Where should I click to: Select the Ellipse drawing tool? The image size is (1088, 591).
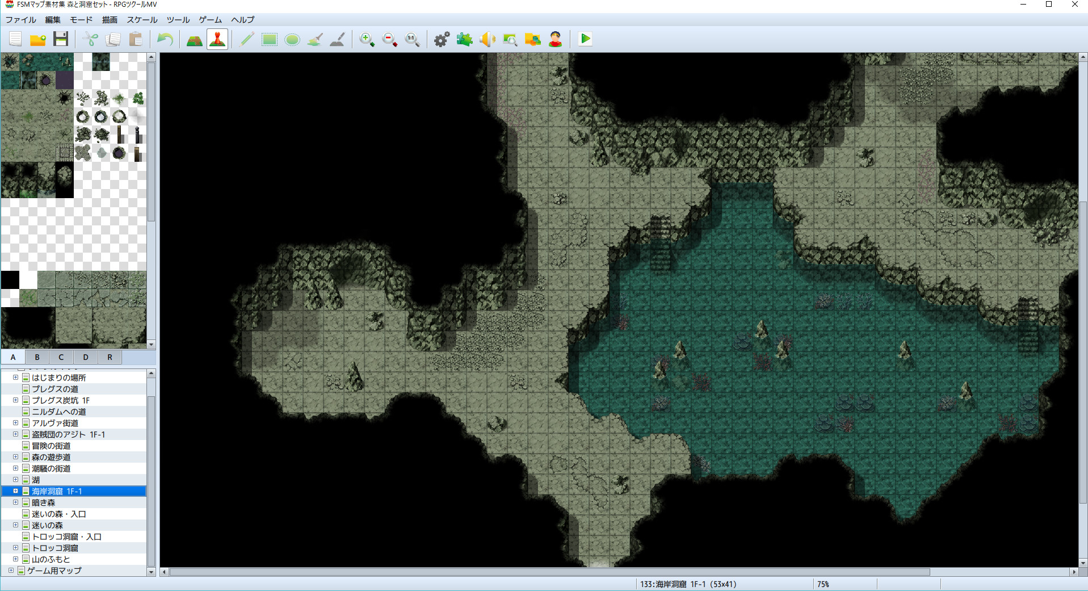tap(292, 39)
